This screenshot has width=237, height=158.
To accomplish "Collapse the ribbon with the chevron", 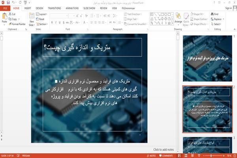I will pyautogui.click(x=234, y=29).
